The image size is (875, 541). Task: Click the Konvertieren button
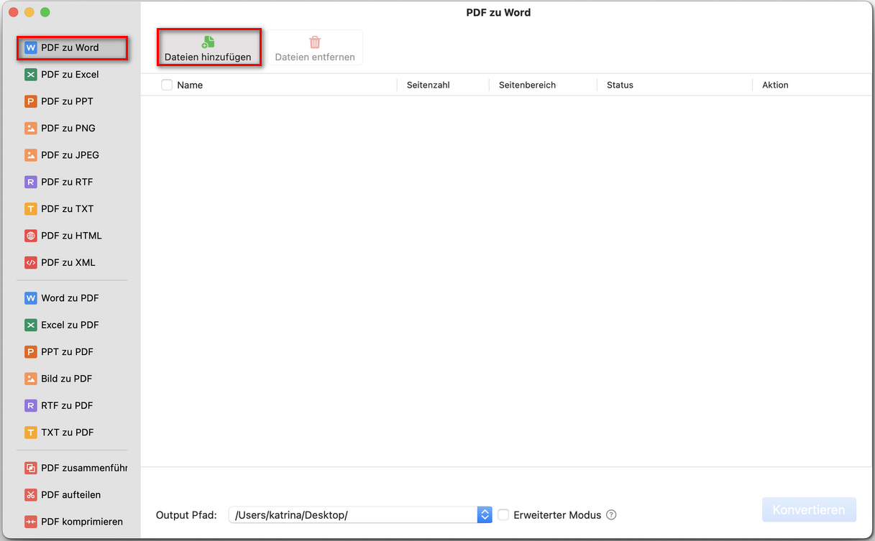click(809, 509)
